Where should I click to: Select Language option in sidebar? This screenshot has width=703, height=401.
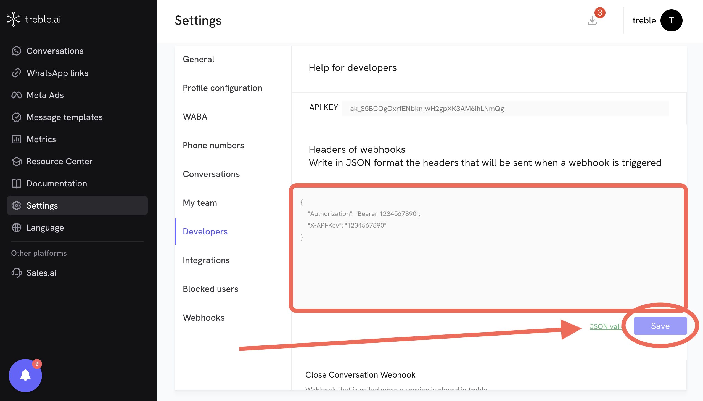45,228
